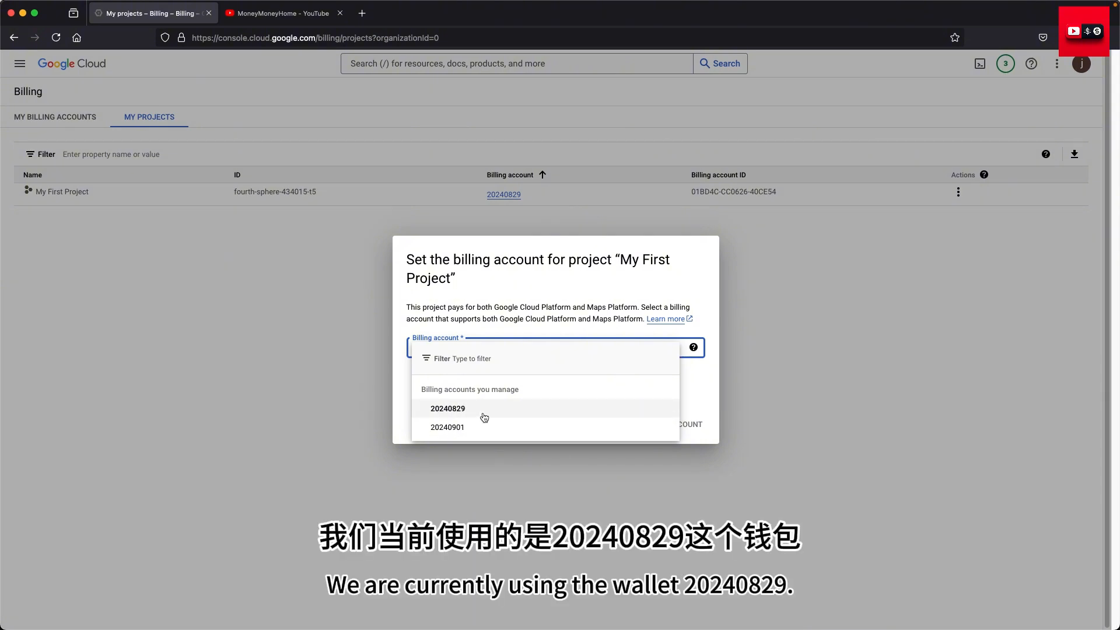1120x630 pixels.
Task: Click the Name column header
Action: 33,174
